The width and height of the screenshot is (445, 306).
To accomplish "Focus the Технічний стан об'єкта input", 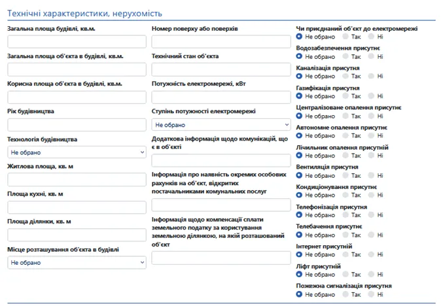I will click(221, 69).
